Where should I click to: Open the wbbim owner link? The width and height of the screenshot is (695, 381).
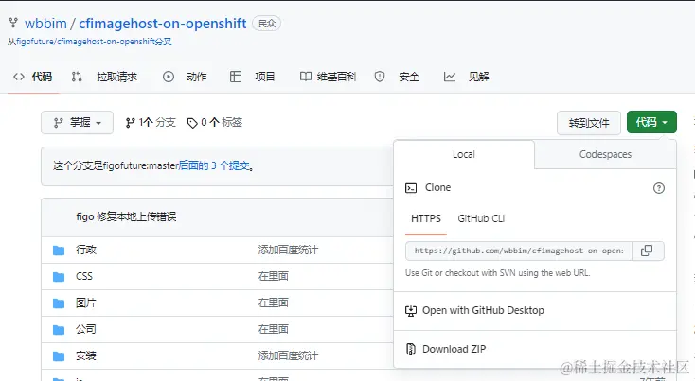point(45,24)
